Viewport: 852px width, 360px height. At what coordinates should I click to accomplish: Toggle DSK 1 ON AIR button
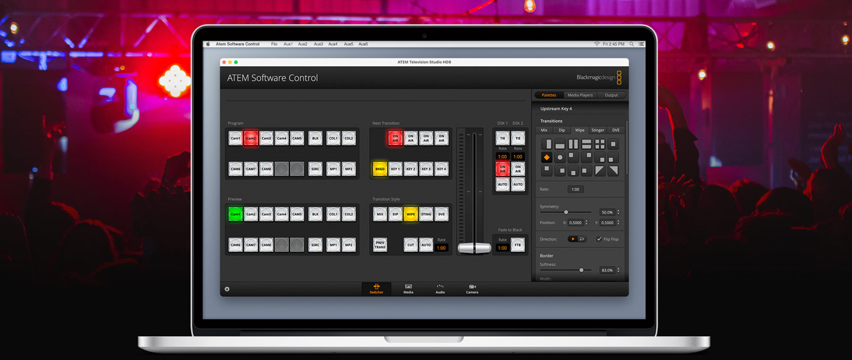pos(502,168)
